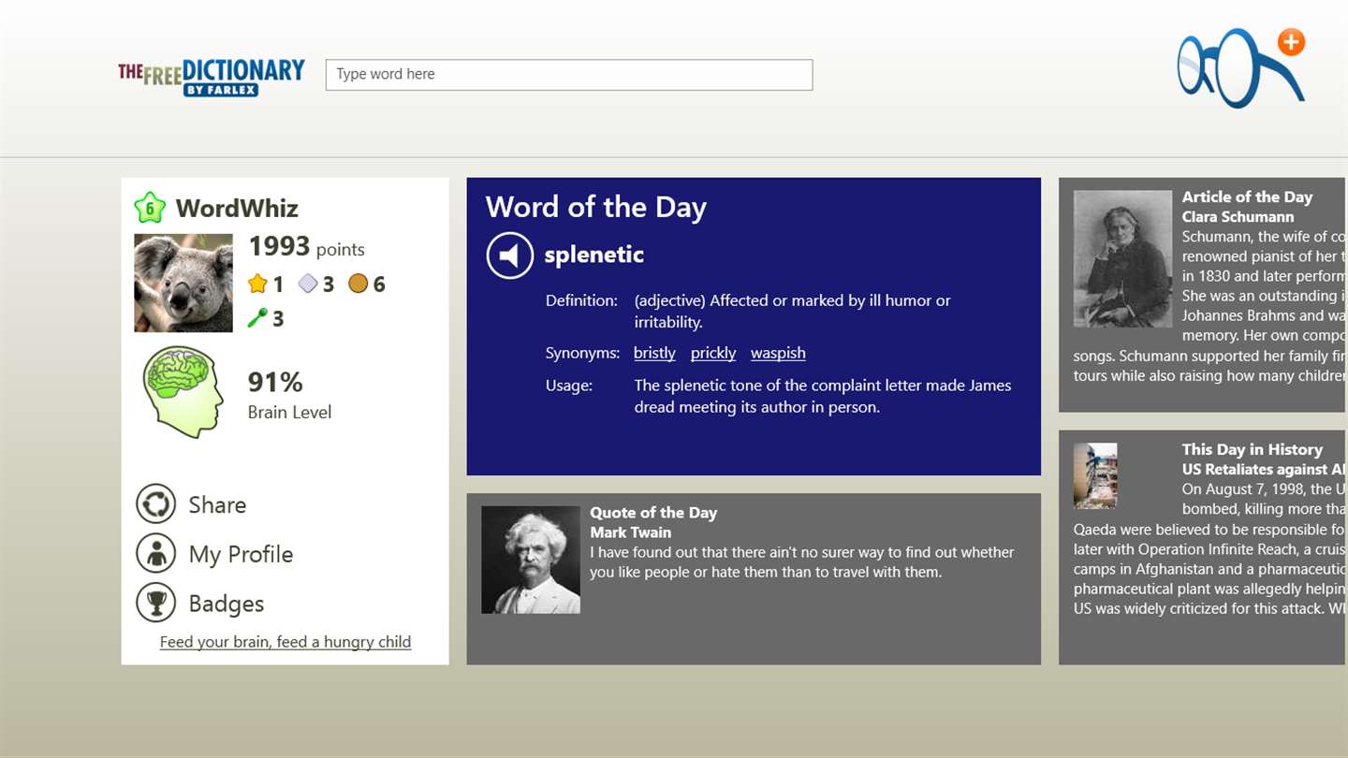Click Article of the Day heading

click(1247, 197)
